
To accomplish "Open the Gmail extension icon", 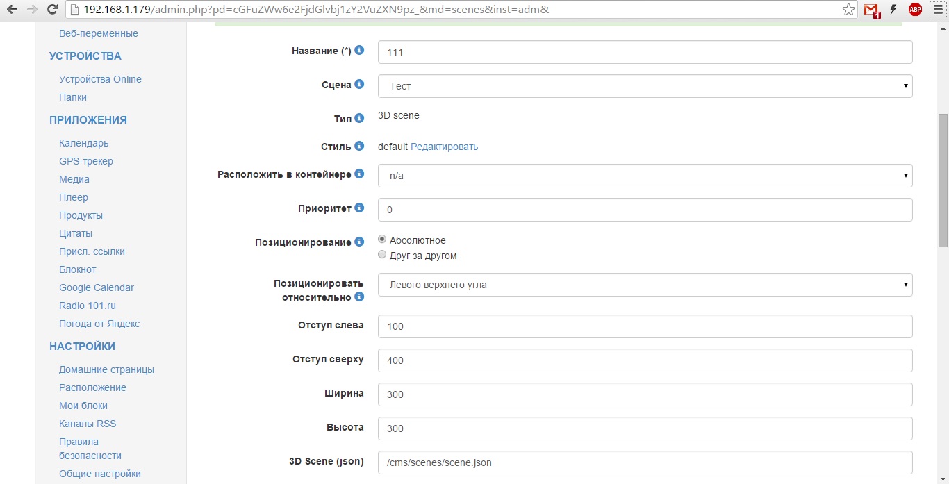I will 871,10.
